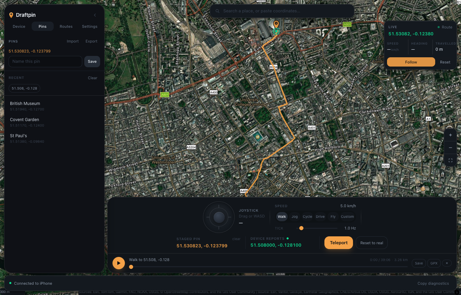Zoom in on the map
This screenshot has height=295, width=461.
(x=450, y=135)
